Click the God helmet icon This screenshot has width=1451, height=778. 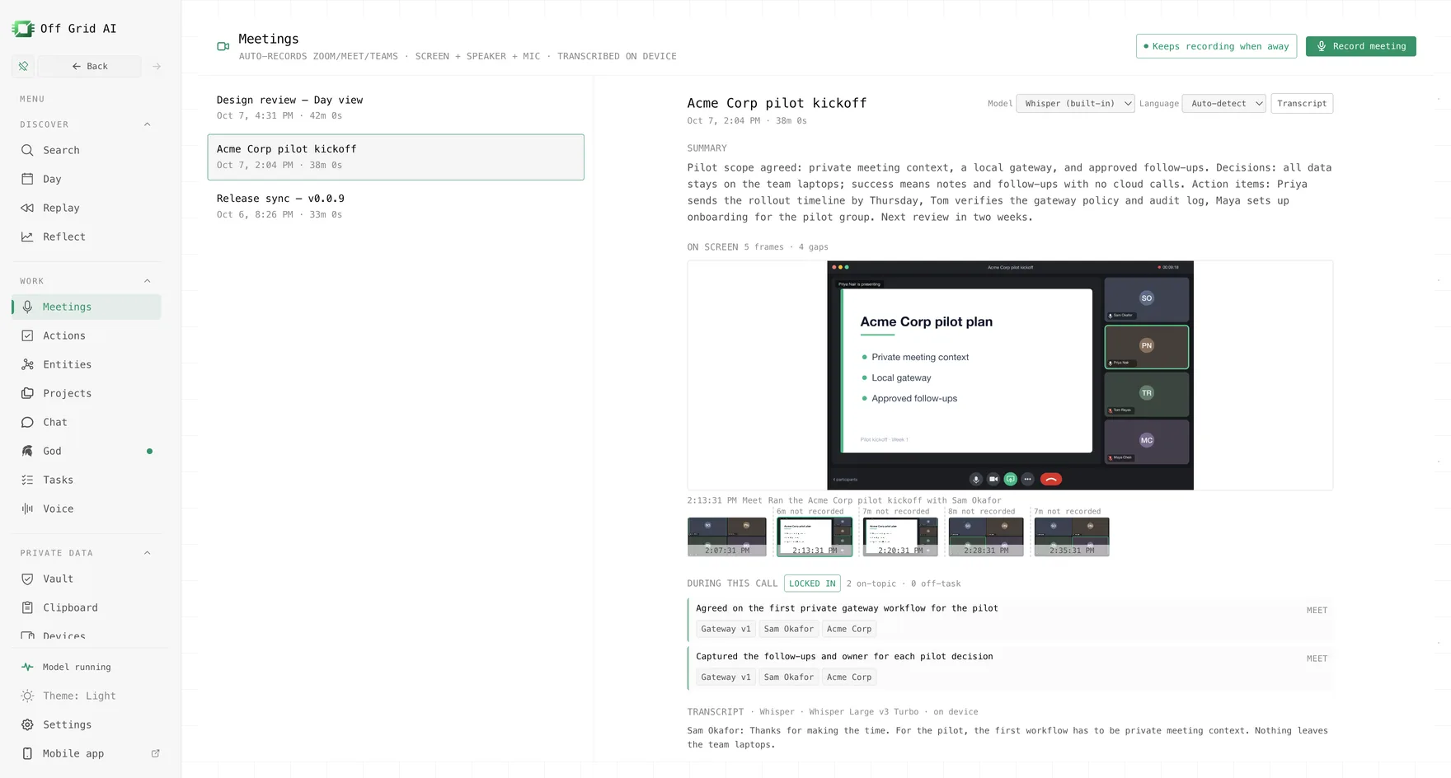click(x=27, y=451)
